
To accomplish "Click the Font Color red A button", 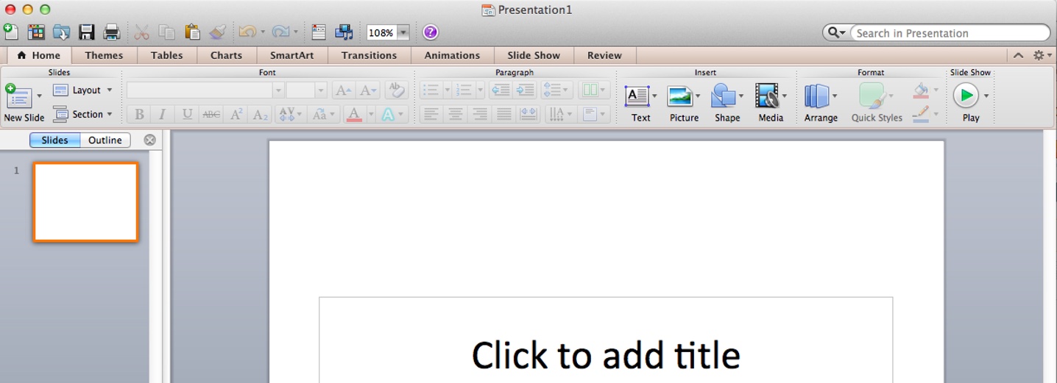I will (354, 114).
